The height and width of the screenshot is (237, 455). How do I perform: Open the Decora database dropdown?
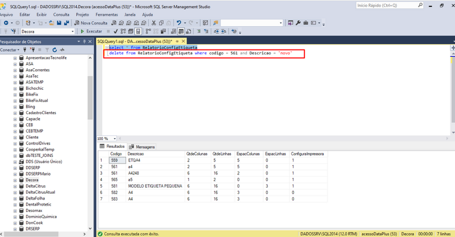click(x=73, y=31)
